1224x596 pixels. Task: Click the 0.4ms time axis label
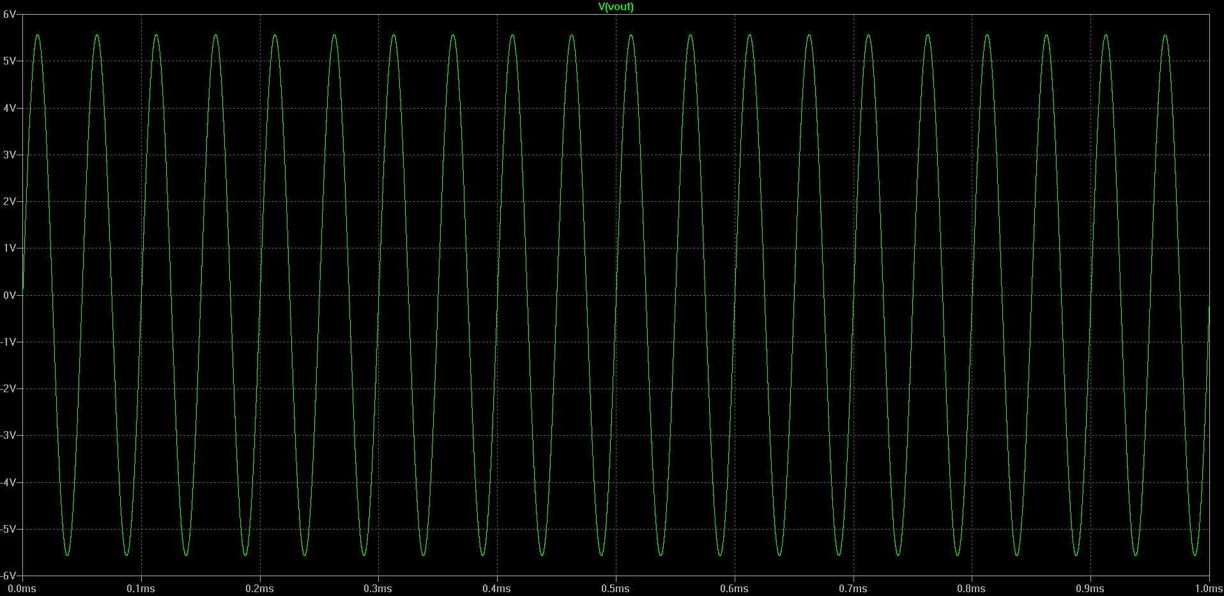(496, 588)
